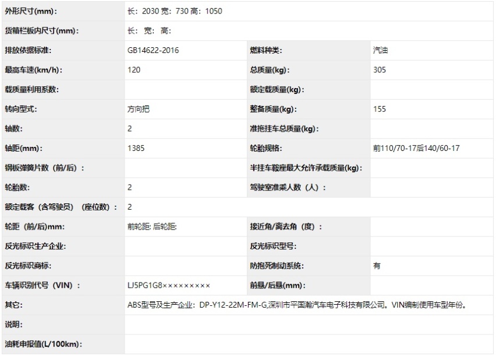Click the 准拖挂车总质量(kg) label

click(x=284, y=129)
